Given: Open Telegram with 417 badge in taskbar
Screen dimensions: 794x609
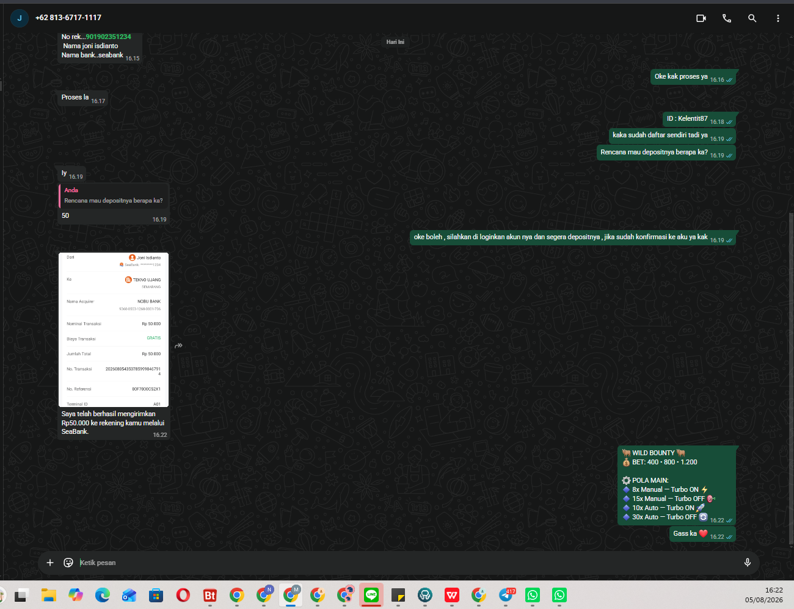Looking at the screenshot, I should (x=506, y=595).
